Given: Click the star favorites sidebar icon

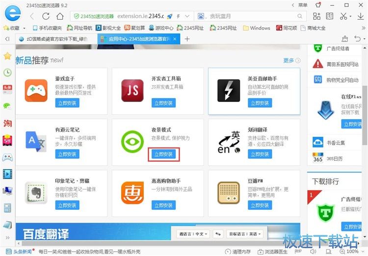Looking at the screenshot, I should [x=7, y=56].
